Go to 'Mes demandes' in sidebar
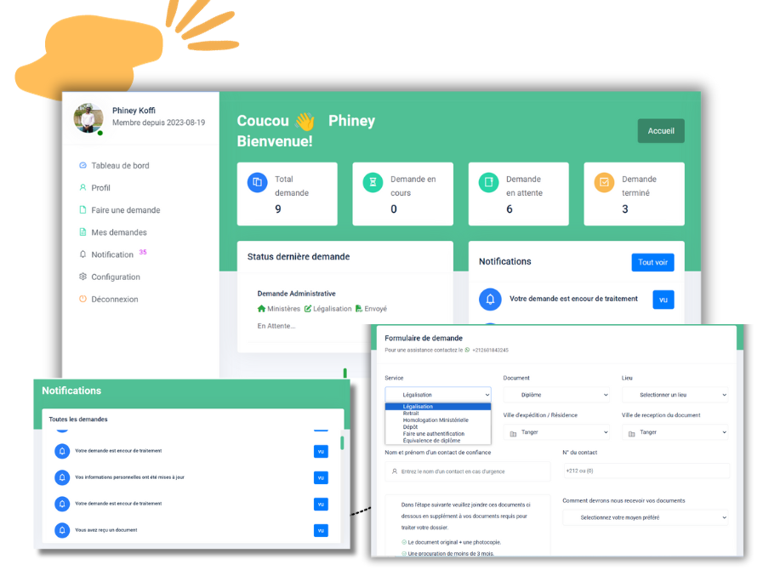763x582 pixels. [x=118, y=232]
